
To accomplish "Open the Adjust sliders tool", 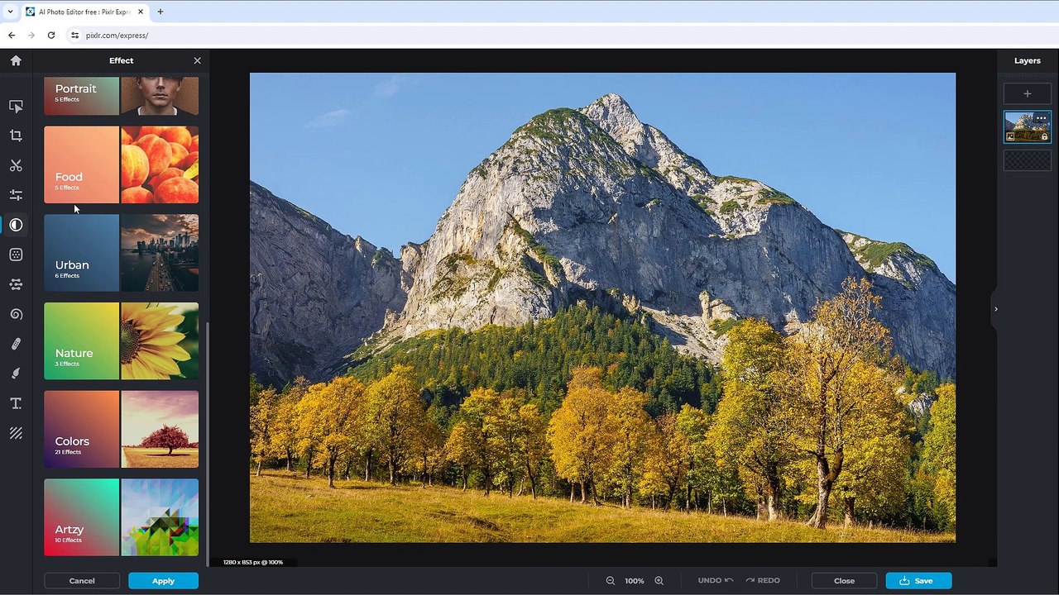I will click(16, 195).
